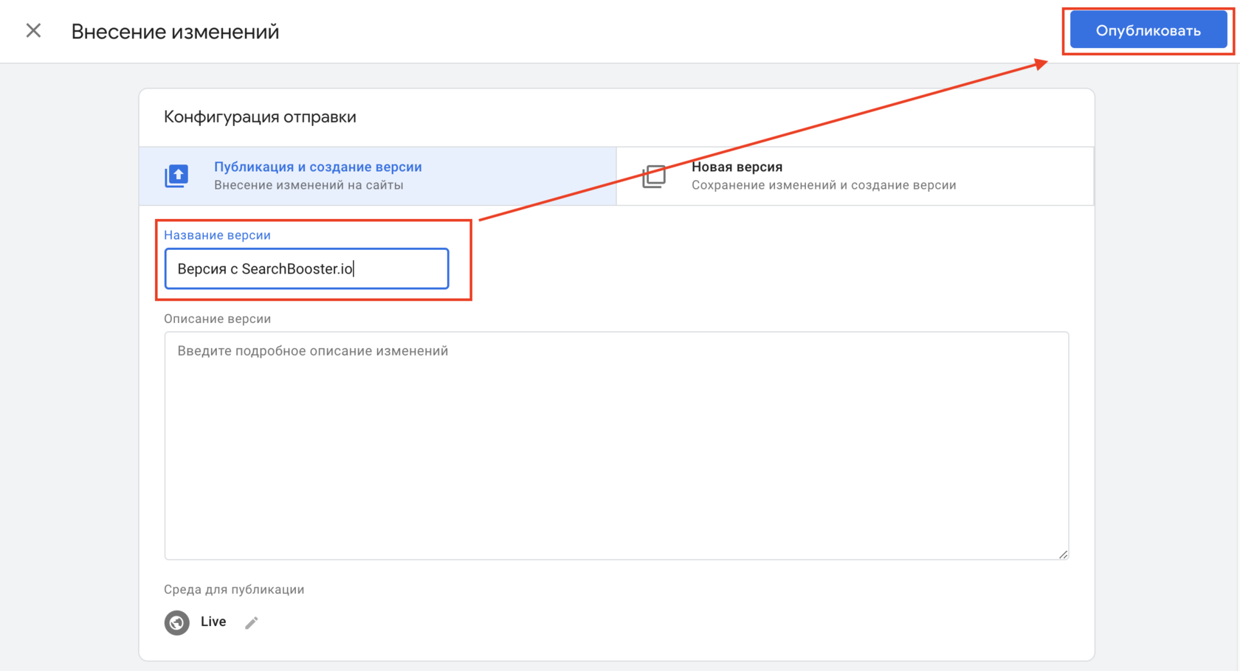1240x671 pixels.
Task: Click the Live environment globe icon
Action: (x=176, y=623)
